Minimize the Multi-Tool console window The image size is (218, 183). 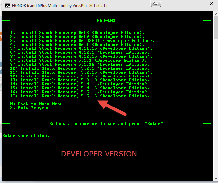181,4
